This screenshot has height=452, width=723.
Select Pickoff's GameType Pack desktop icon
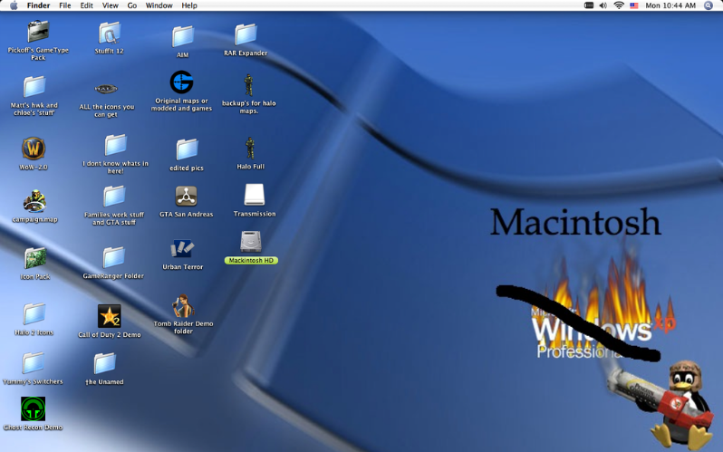38,32
